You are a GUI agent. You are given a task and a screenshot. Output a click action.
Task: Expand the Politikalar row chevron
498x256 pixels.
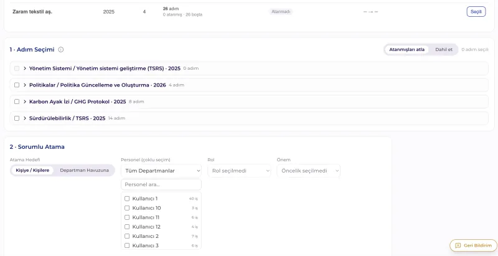pos(25,85)
